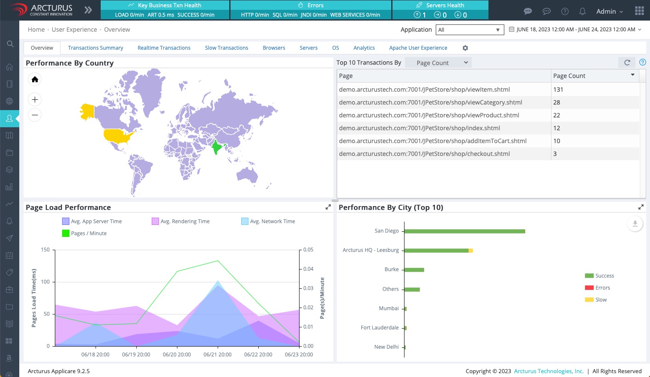Image resolution: width=650 pixels, height=377 pixels.
Task: Open the Apache User Experience tab
Action: [418, 48]
